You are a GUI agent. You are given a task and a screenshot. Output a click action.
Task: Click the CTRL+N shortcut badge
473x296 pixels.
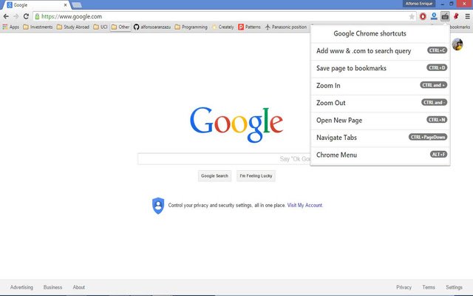click(437, 120)
